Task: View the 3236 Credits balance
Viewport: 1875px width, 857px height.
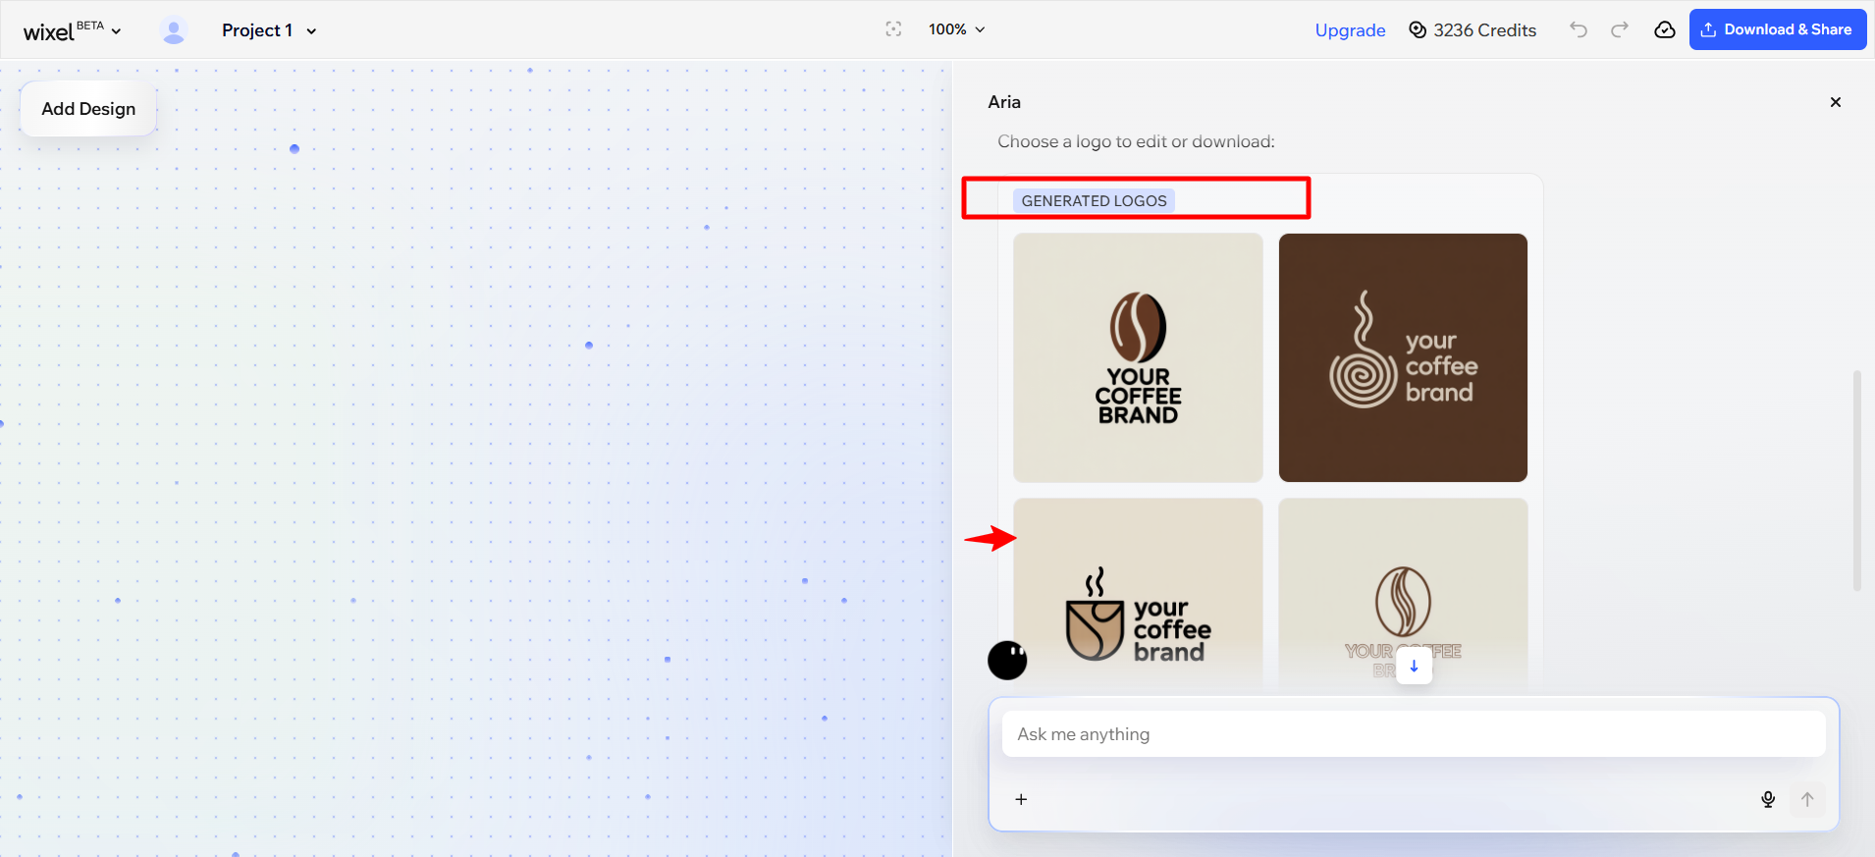Action: [x=1473, y=30]
